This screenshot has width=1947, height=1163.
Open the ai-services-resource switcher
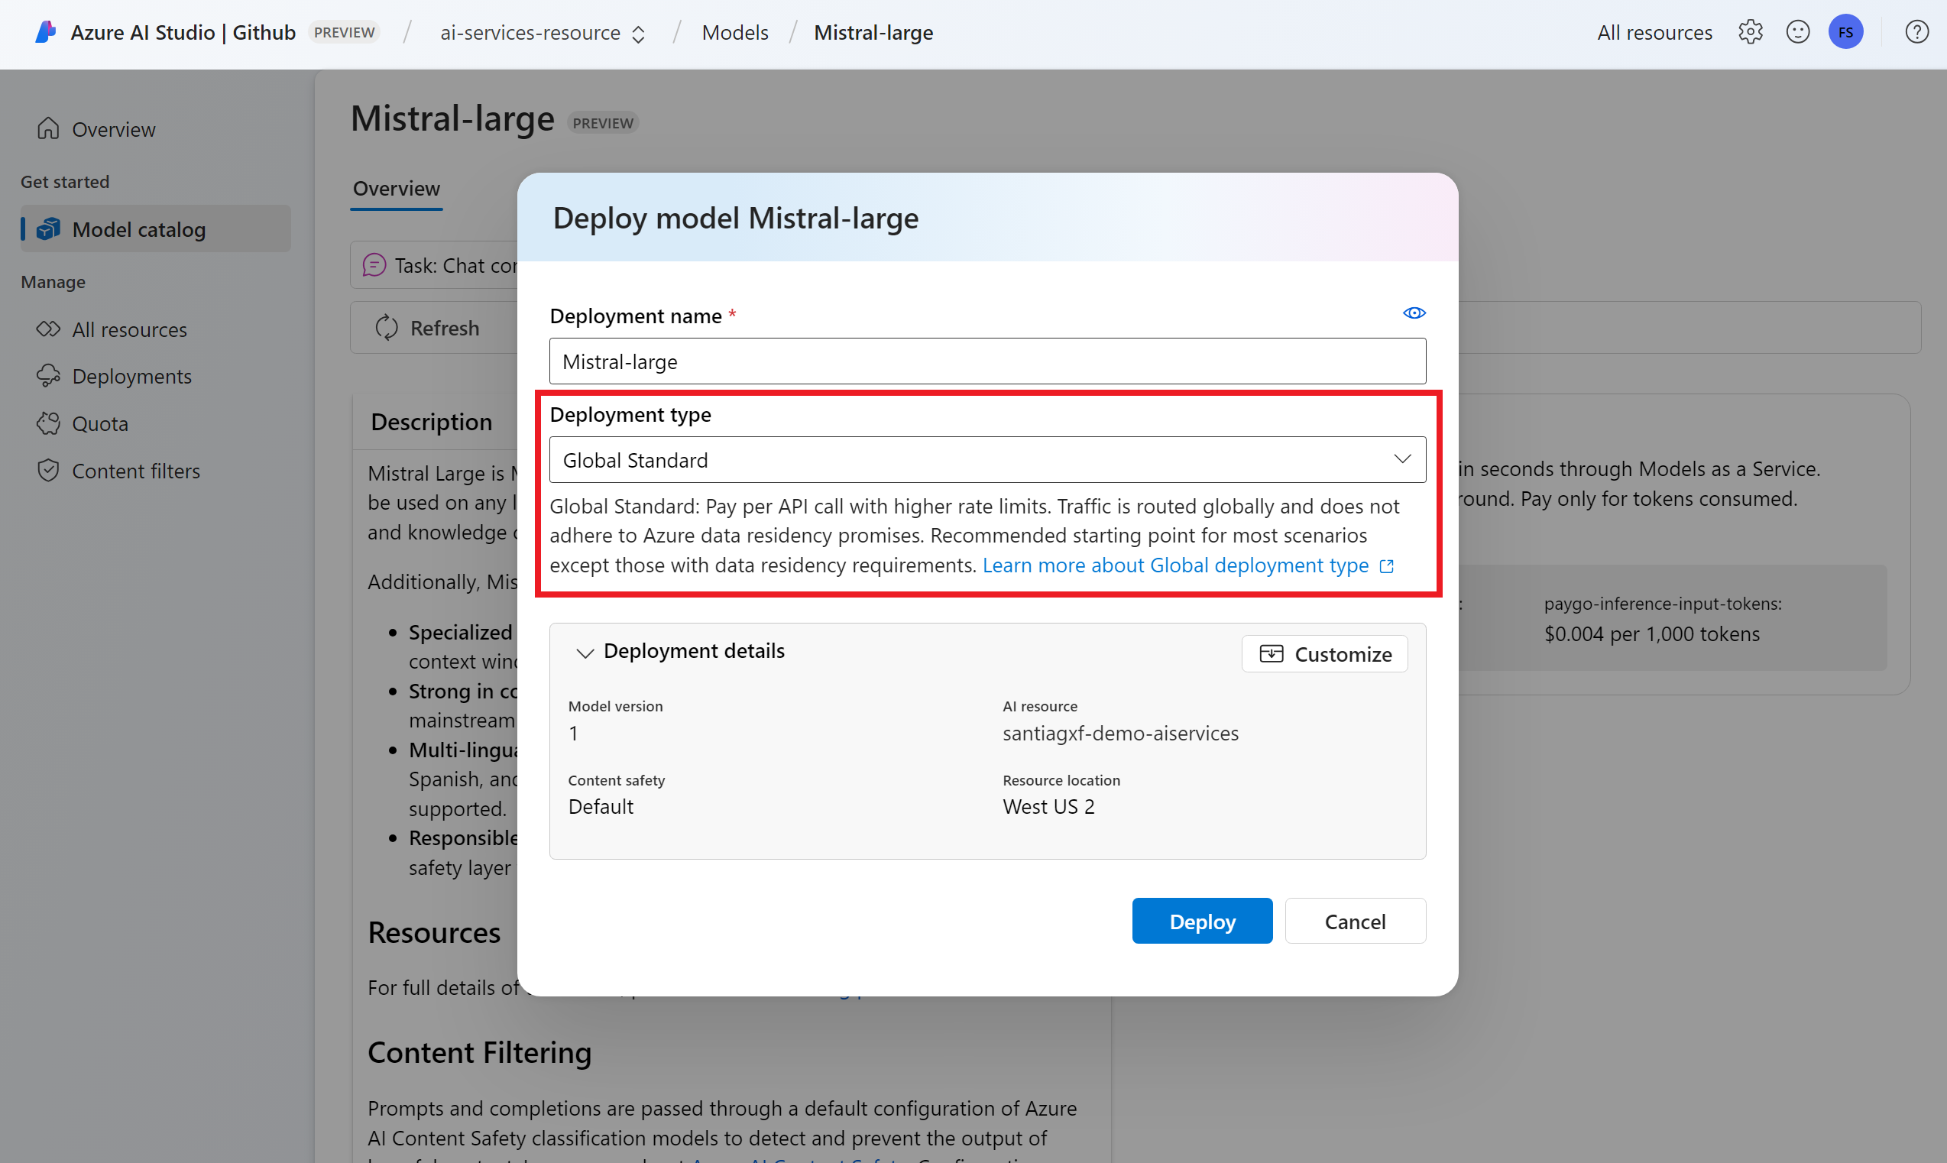point(543,33)
